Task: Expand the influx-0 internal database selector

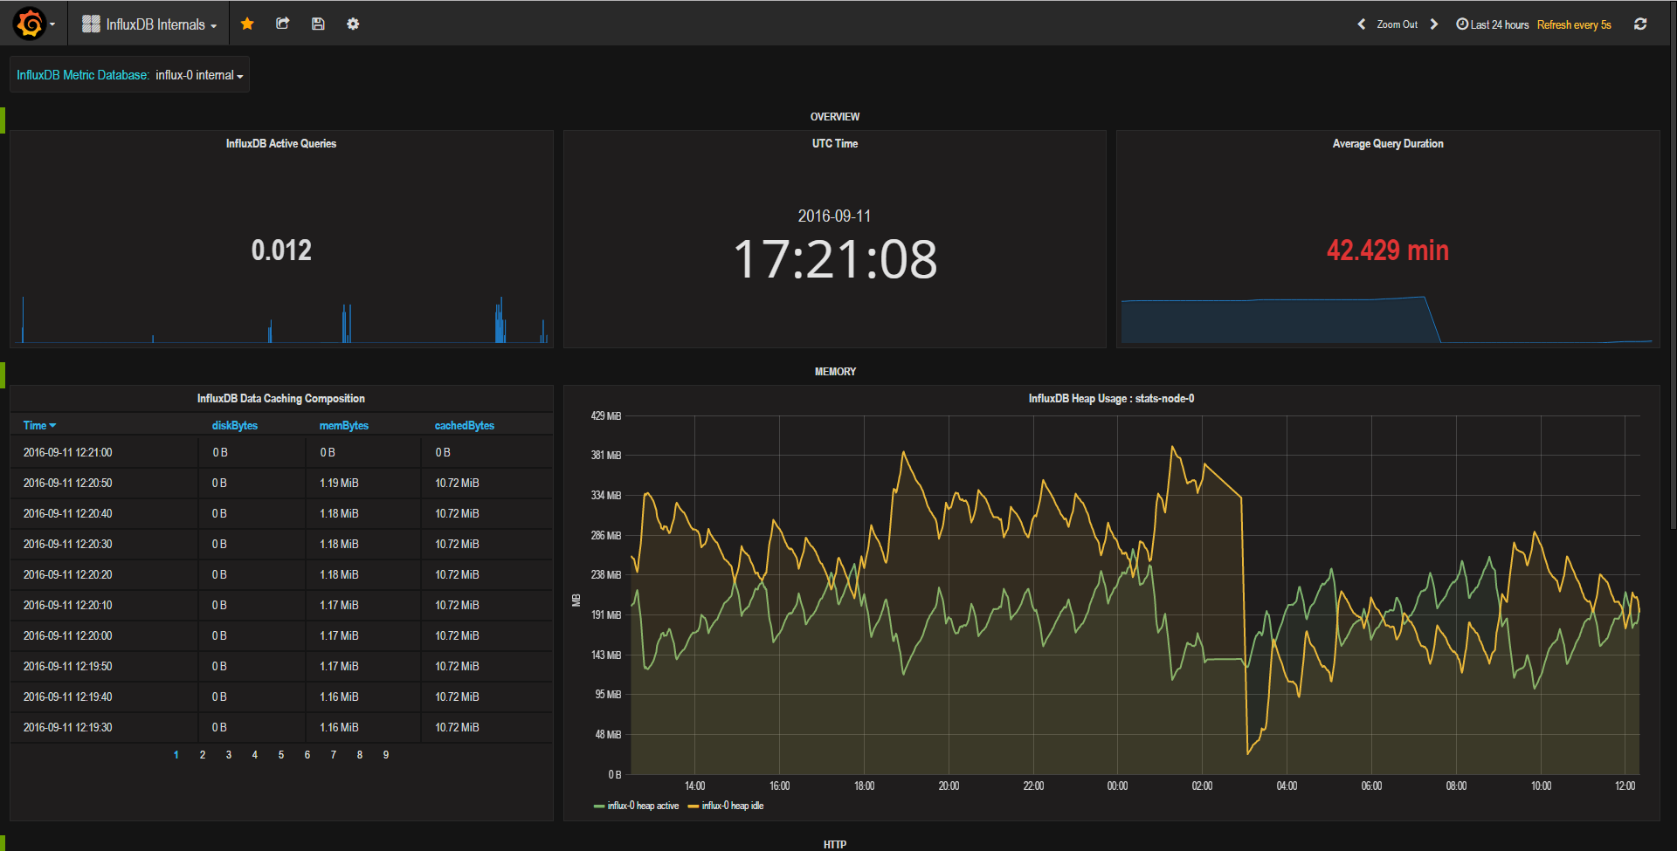Action: (199, 75)
